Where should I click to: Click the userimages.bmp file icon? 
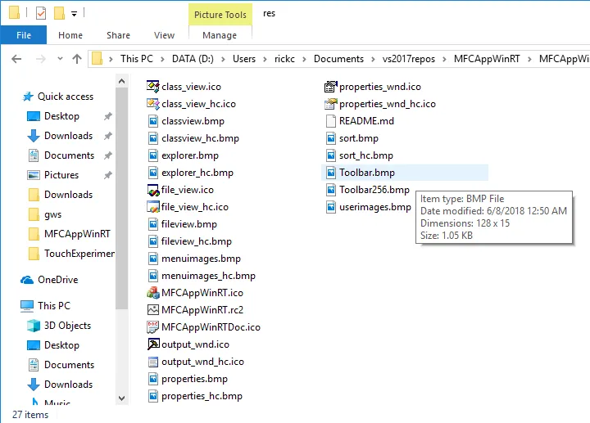[330, 207]
